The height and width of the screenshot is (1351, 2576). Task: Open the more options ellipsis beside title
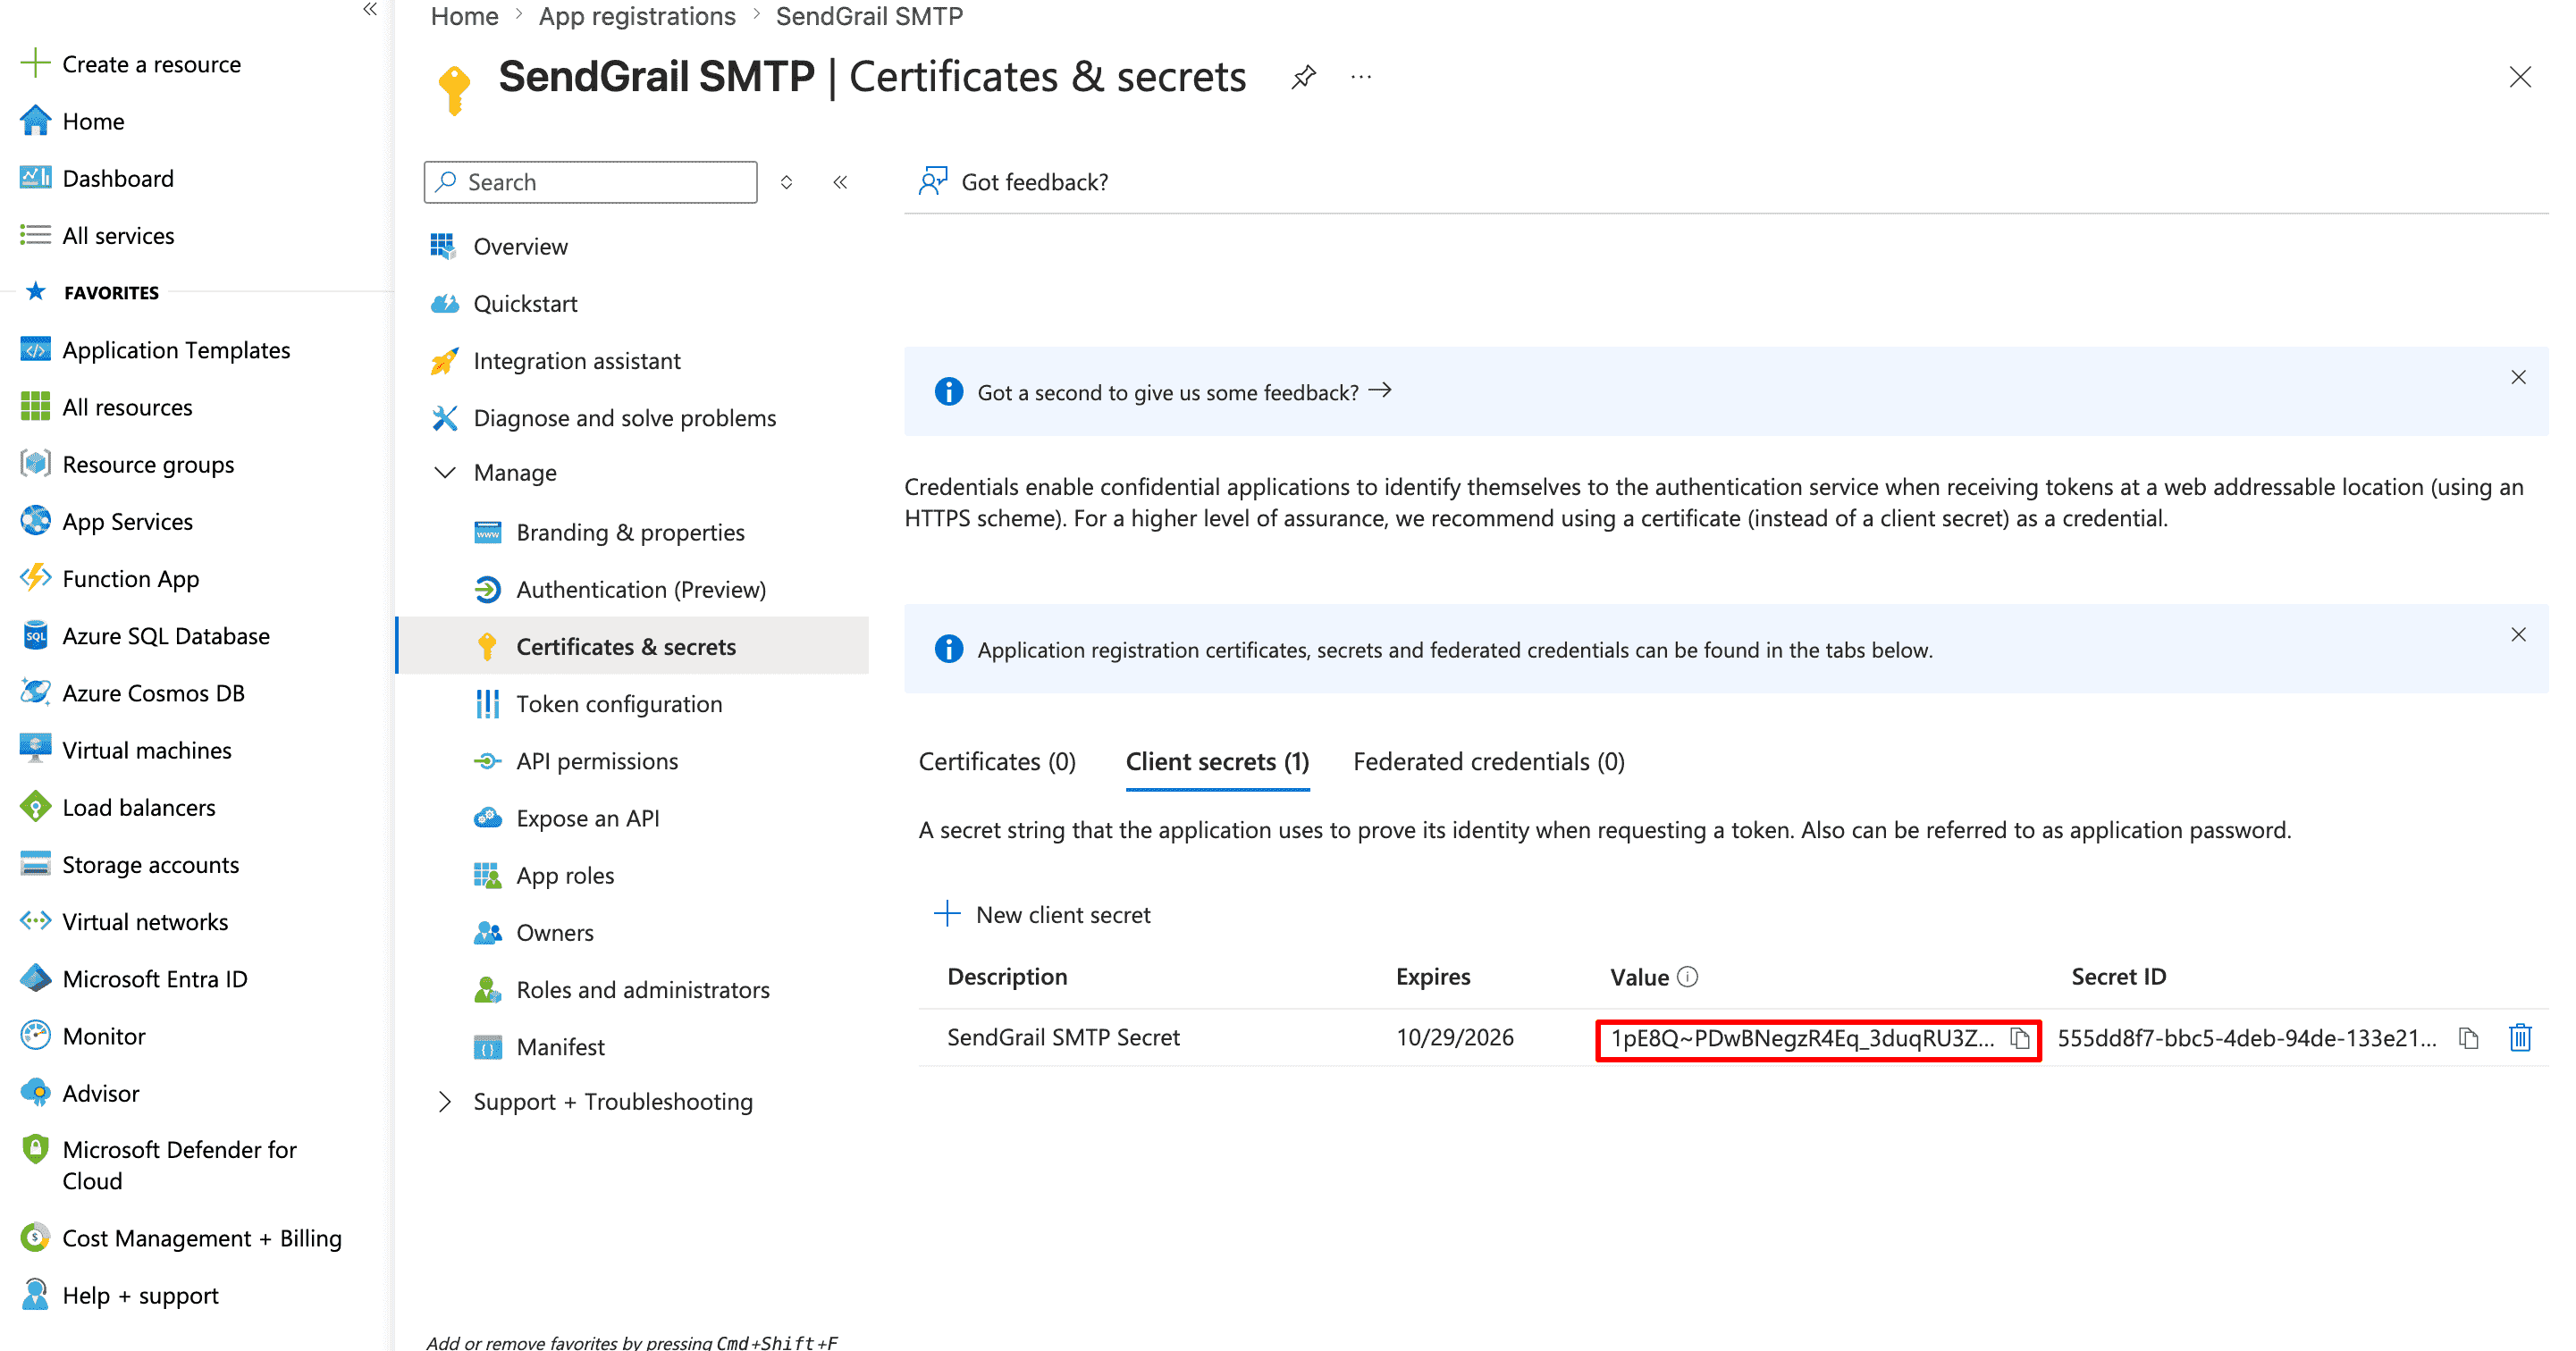coord(1361,77)
